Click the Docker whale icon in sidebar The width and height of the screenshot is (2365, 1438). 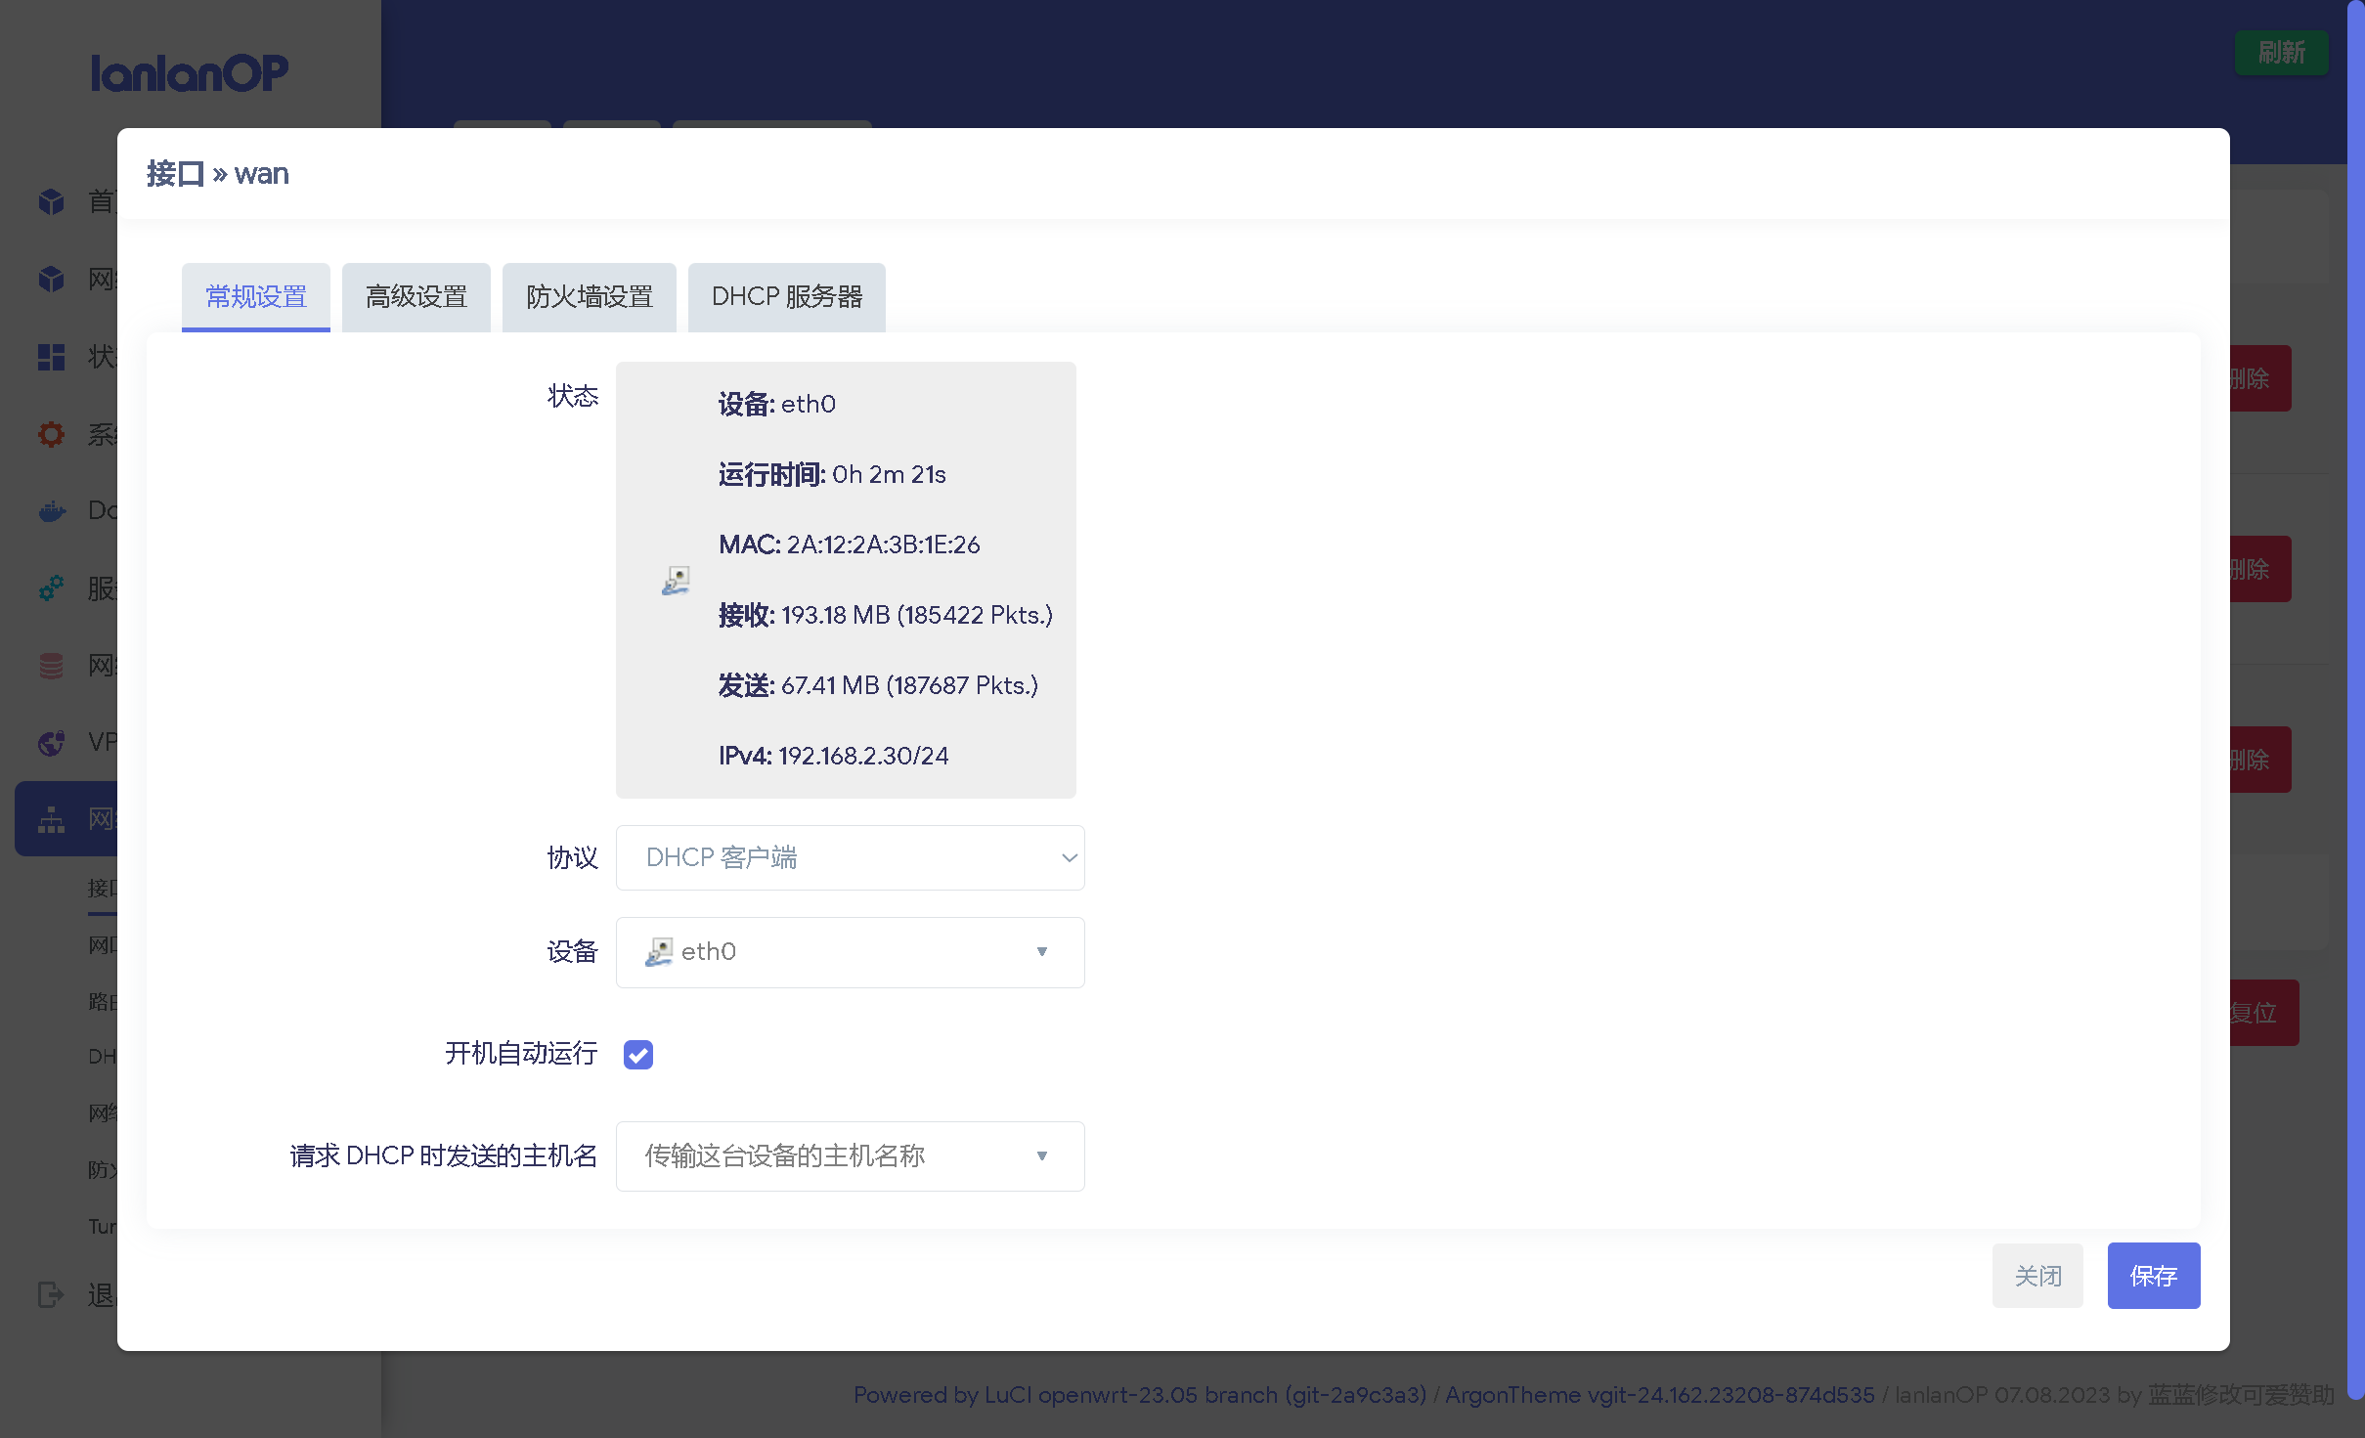click(x=51, y=510)
